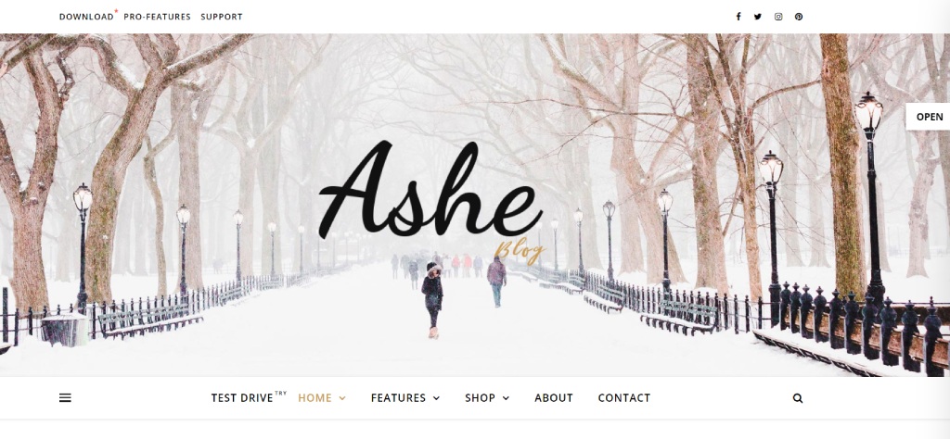Image resolution: width=950 pixels, height=439 pixels.
Task: Open the Pinterest social icon
Action: pos(799,17)
